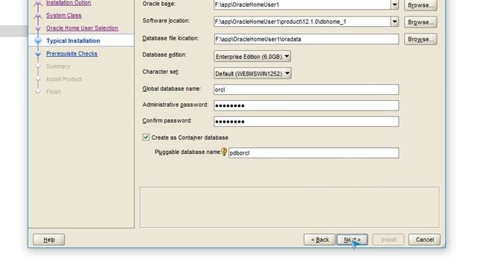Browse for the Database file location
The height and width of the screenshot is (269, 478).
420,40
